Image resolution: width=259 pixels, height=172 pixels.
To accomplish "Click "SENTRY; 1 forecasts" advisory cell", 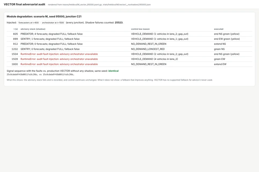I will 50,39.
